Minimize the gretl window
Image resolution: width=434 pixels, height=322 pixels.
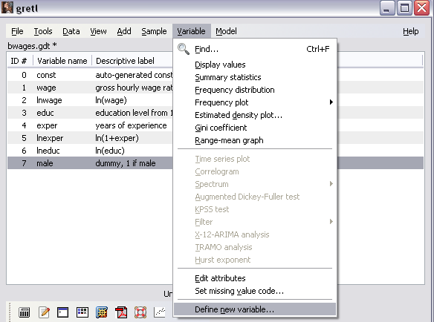pos(387,7)
